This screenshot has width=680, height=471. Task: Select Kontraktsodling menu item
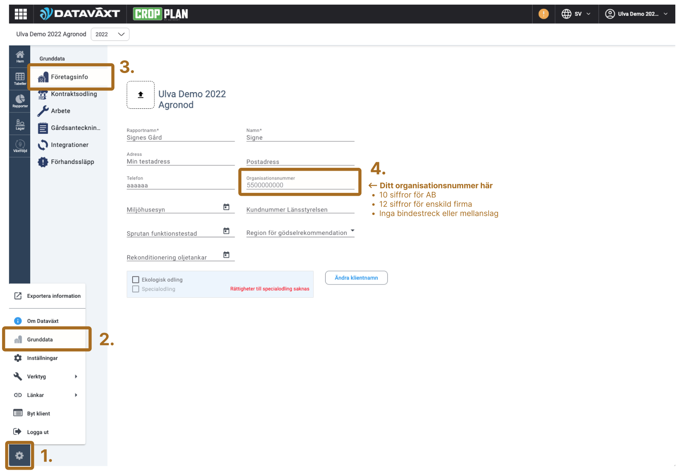[69, 94]
